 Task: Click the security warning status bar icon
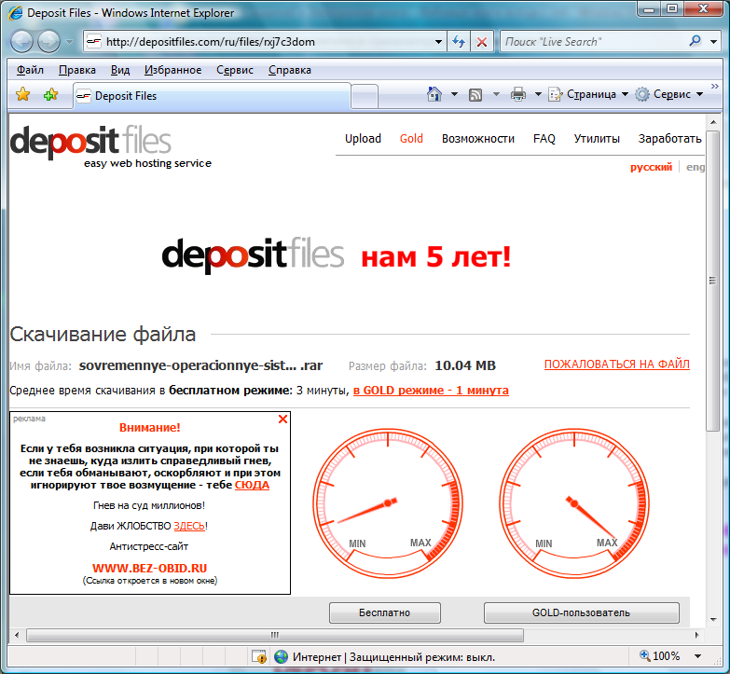pos(259,657)
